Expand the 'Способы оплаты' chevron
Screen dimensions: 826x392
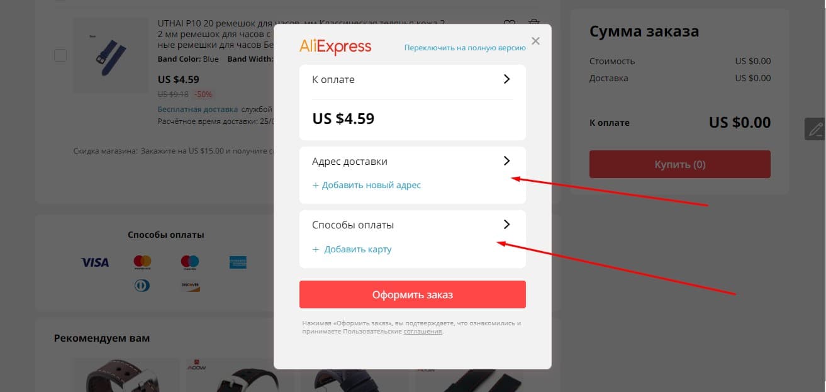click(x=507, y=225)
